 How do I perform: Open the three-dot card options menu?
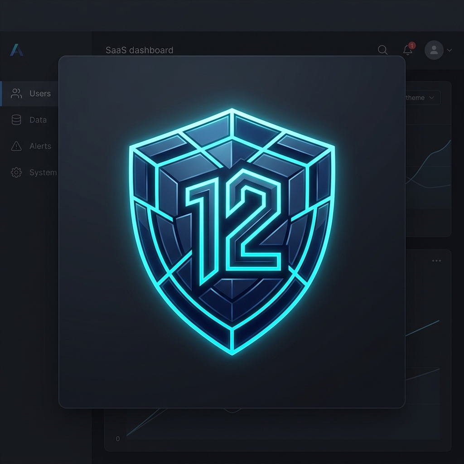[436, 261]
